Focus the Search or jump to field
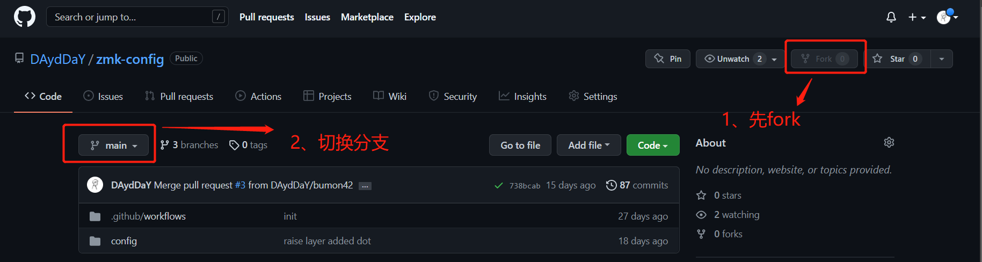 [x=132, y=17]
